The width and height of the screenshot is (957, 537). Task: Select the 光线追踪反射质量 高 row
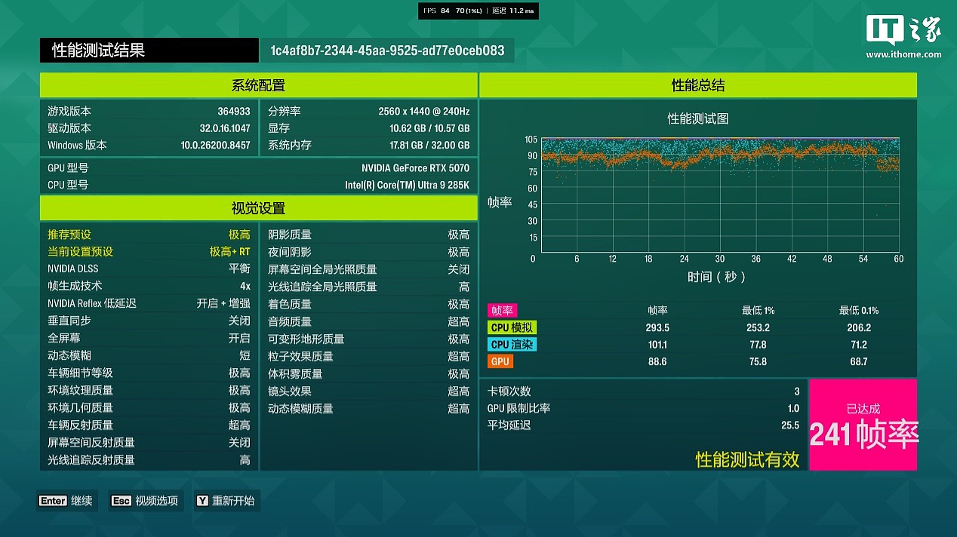(149, 460)
